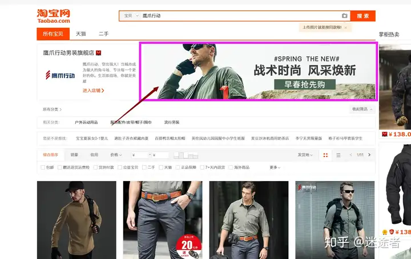This screenshot has height=259, width=411.
Task: Sort results by 信用
Action: 94,155
